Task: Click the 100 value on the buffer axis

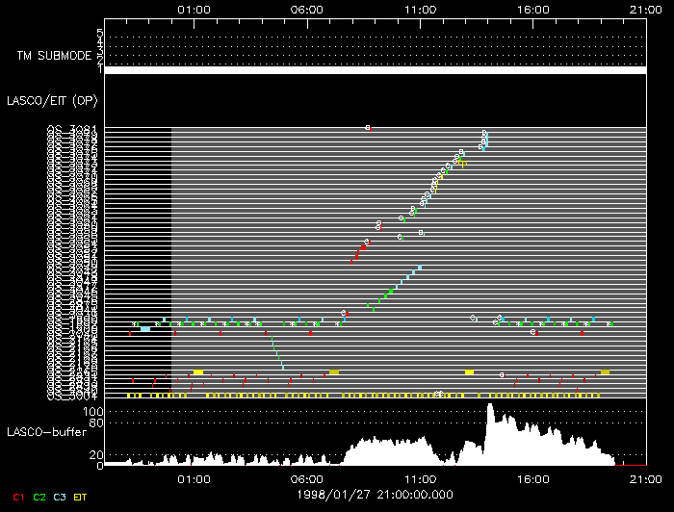Action: 92,412
